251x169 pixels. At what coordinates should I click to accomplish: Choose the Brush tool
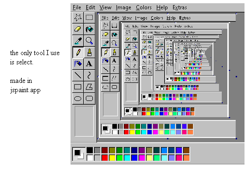pos(90,52)
